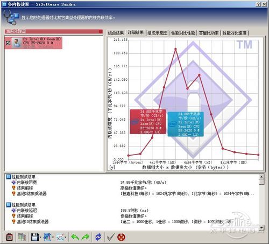Click the 高指数值更好 text

coord(133,188)
